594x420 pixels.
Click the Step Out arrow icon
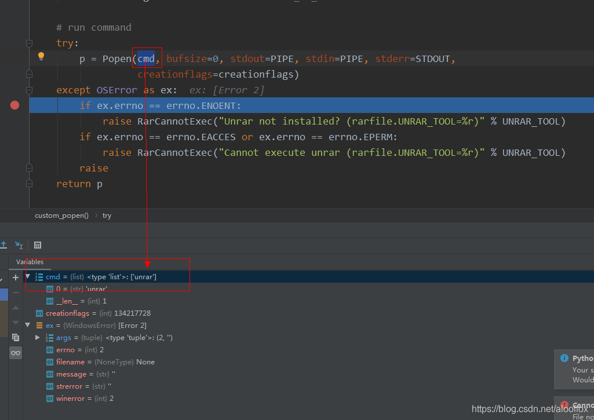pyautogui.click(x=3, y=245)
